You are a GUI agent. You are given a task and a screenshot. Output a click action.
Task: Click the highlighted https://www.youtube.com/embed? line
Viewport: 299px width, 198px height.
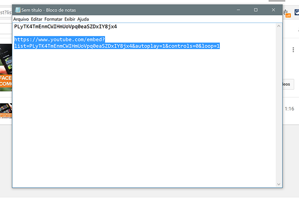point(59,40)
